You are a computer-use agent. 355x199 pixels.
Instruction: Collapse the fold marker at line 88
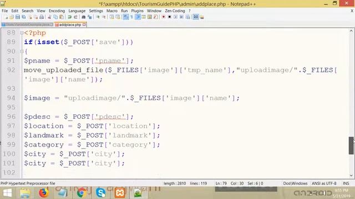[x=22, y=33]
